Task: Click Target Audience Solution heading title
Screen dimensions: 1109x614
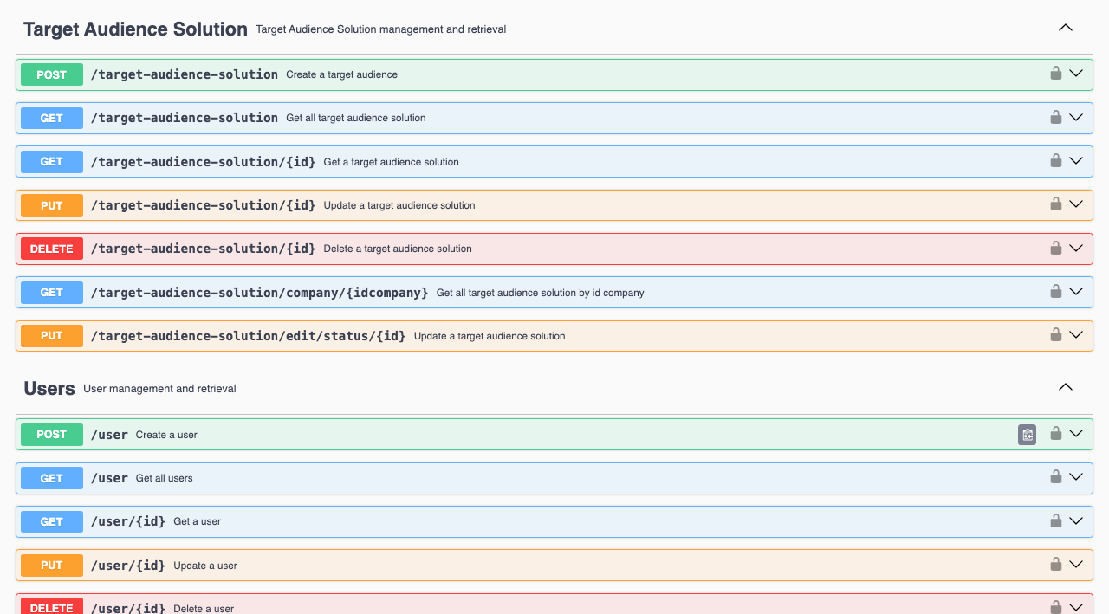Action: tap(135, 29)
